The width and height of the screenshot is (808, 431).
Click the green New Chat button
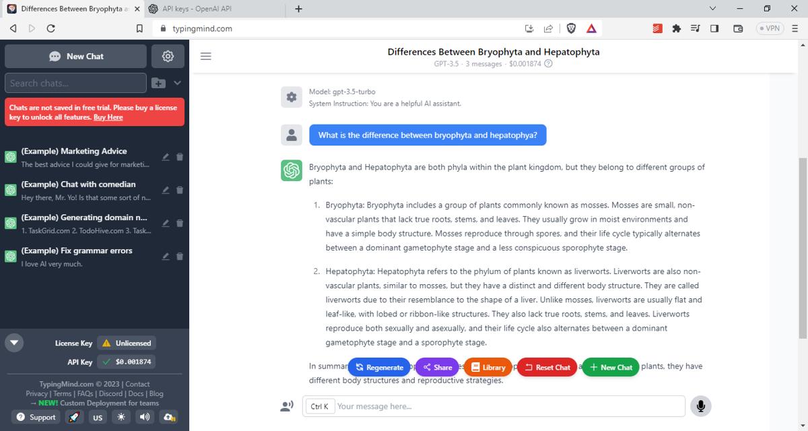tap(610, 367)
